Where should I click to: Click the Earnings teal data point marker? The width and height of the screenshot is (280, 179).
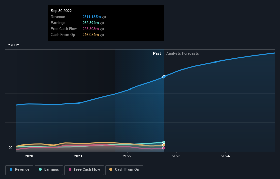(164, 142)
